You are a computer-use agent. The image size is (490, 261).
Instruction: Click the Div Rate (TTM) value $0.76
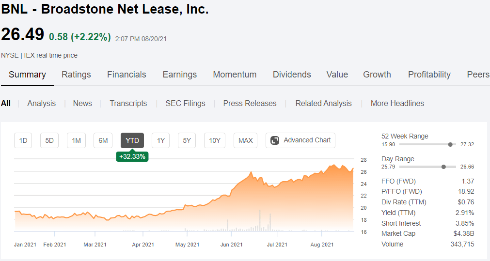point(466,202)
